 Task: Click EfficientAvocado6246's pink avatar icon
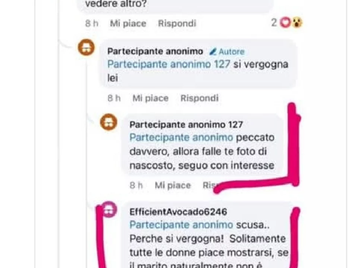tap(109, 209)
